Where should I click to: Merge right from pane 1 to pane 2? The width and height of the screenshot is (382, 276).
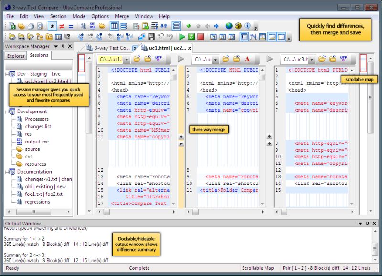click(181, 137)
